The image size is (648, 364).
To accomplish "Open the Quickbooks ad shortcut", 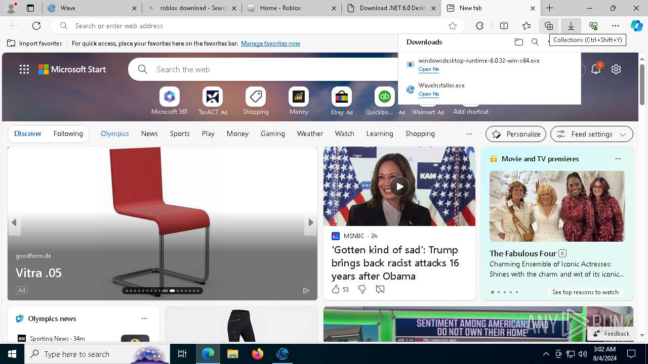I will pyautogui.click(x=385, y=101).
